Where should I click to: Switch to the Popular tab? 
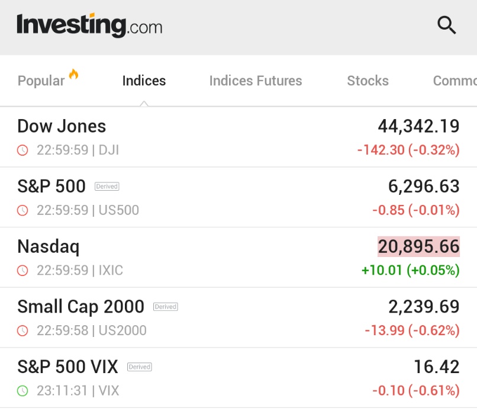[x=41, y=81]
